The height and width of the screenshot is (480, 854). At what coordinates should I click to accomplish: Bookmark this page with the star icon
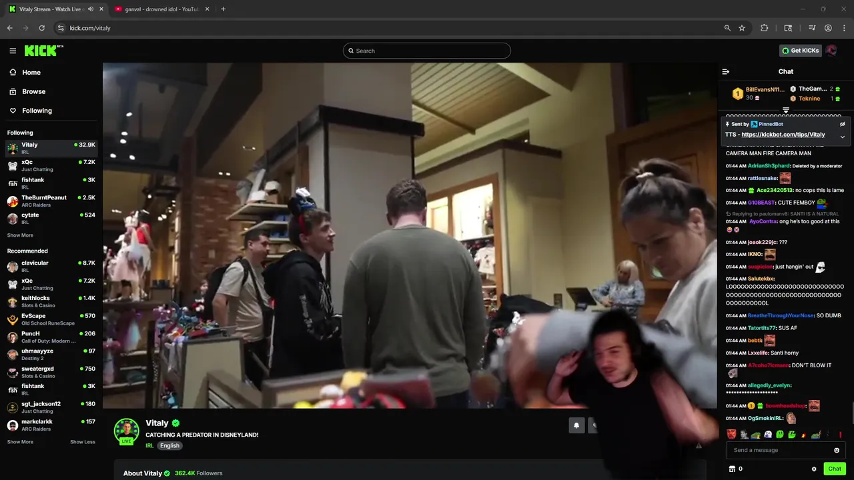click(742, 28)
